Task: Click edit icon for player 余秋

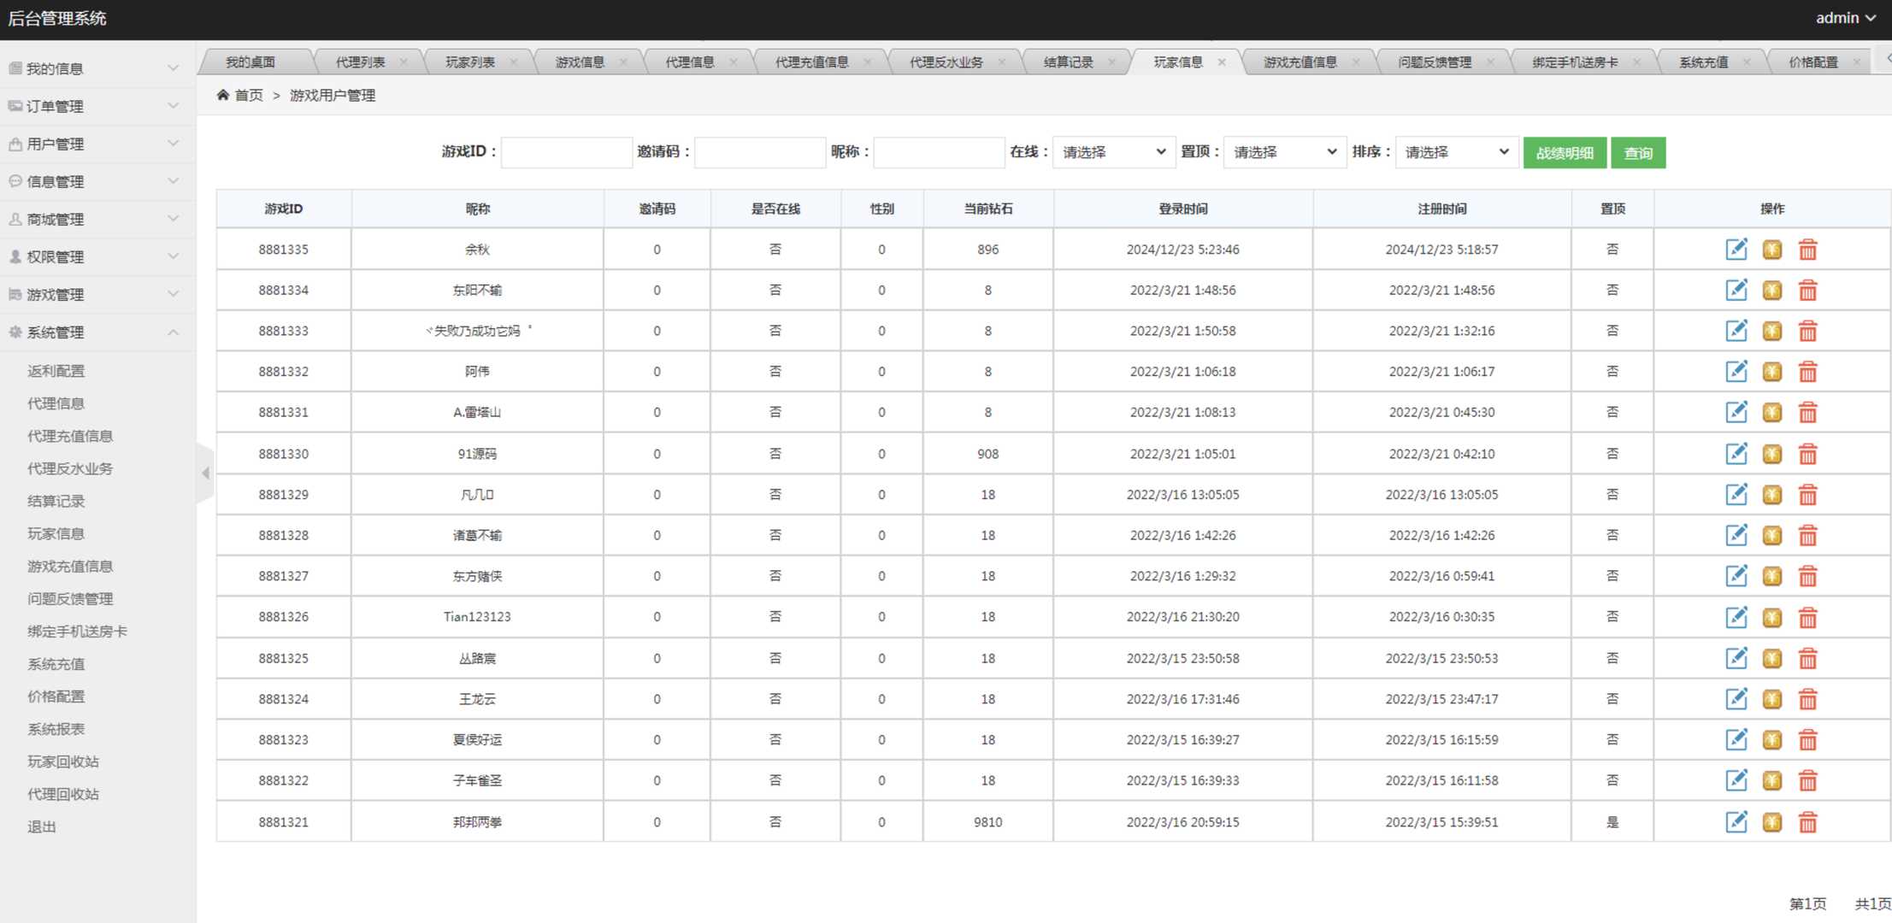Action: [1736, 250]
